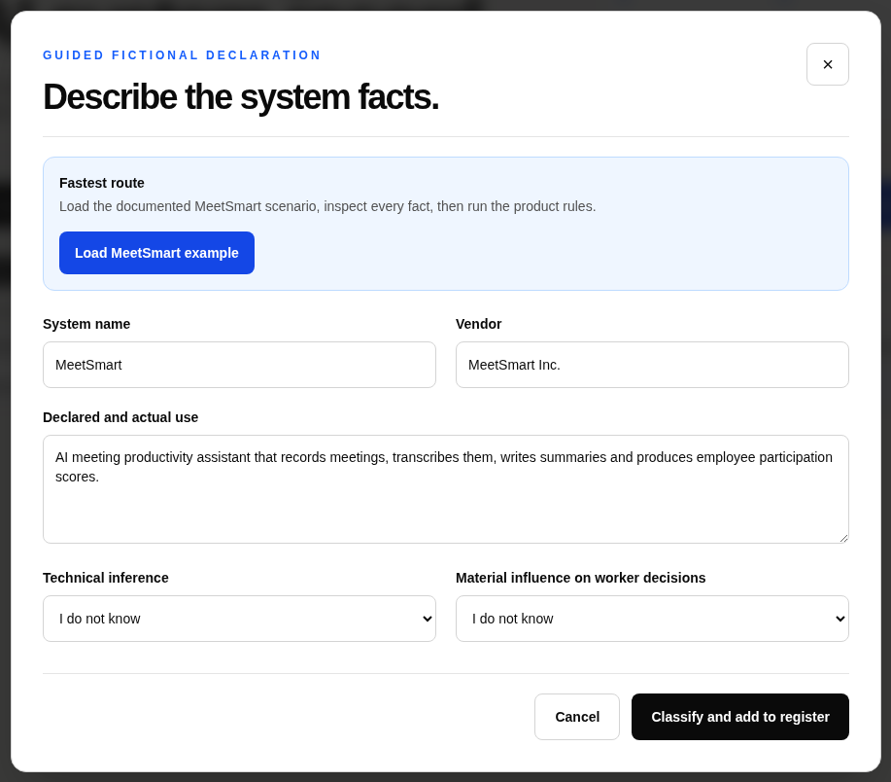Click the 'Material influence on worker decisions' label

[581, 578]
